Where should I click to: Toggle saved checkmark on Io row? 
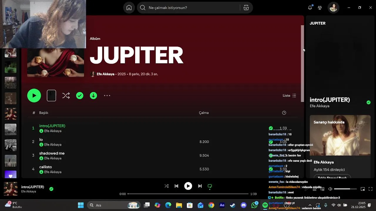(271, 142)
